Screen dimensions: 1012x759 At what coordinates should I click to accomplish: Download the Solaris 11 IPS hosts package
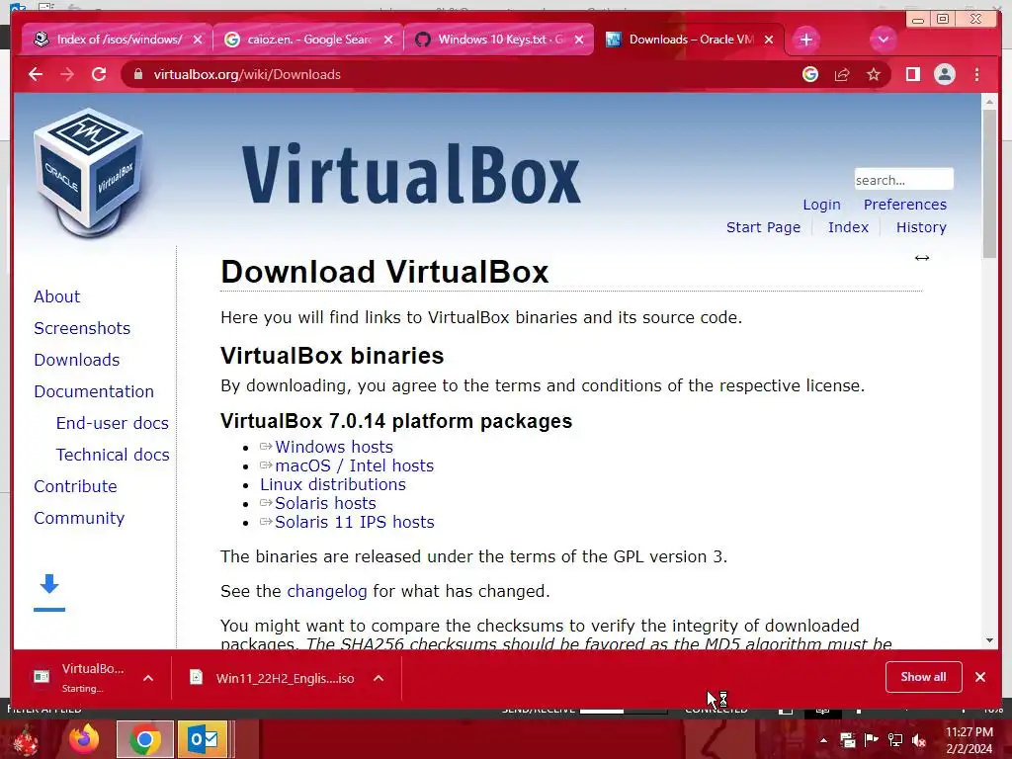(x=355, y=522)
